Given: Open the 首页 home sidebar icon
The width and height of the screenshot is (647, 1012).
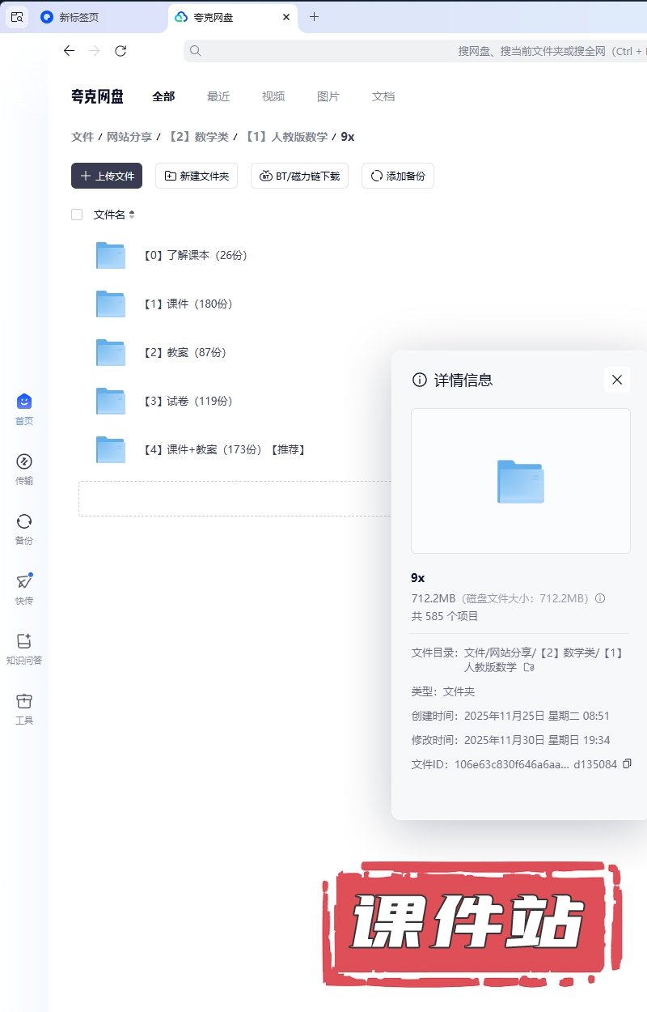Looking at the screenshot, I should point(24,402).
